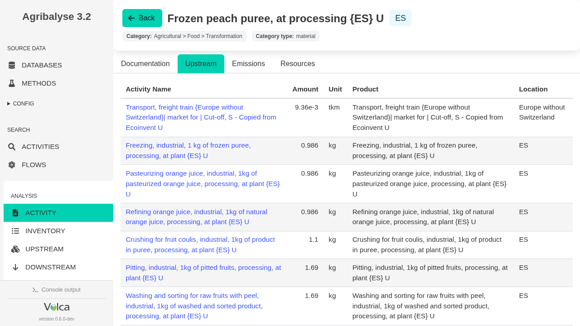The image size is (580, 326).
Task: Switch to the Emissions tab
Action: click(248, 64)
